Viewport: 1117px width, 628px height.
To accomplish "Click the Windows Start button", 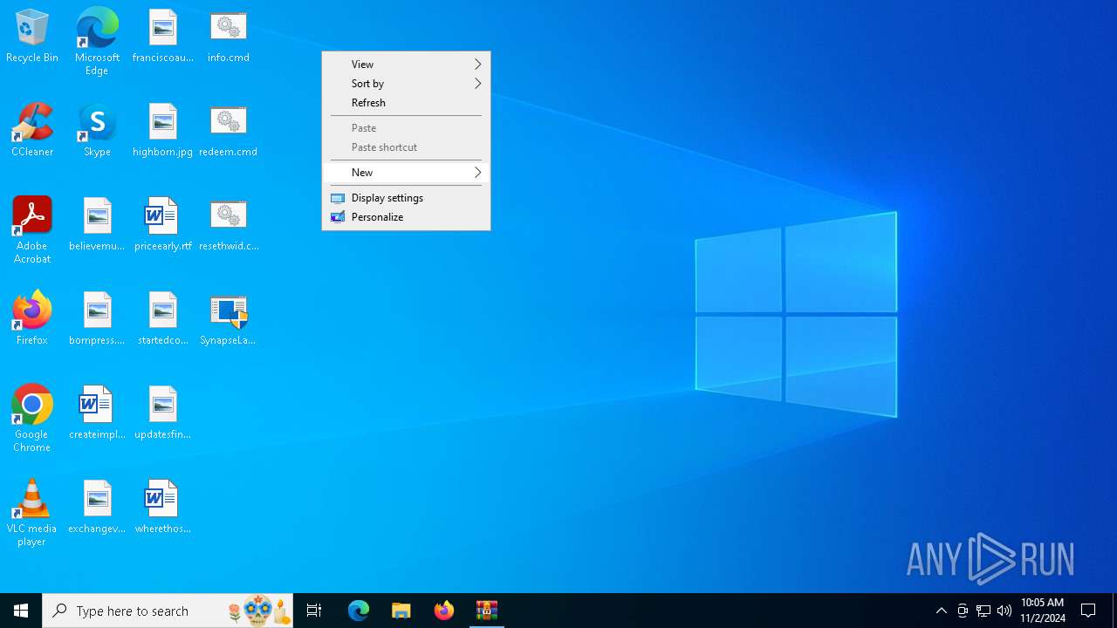I will (x=21, y=611).
